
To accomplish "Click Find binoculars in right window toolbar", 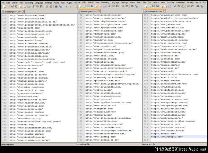I will click(198, 6).
